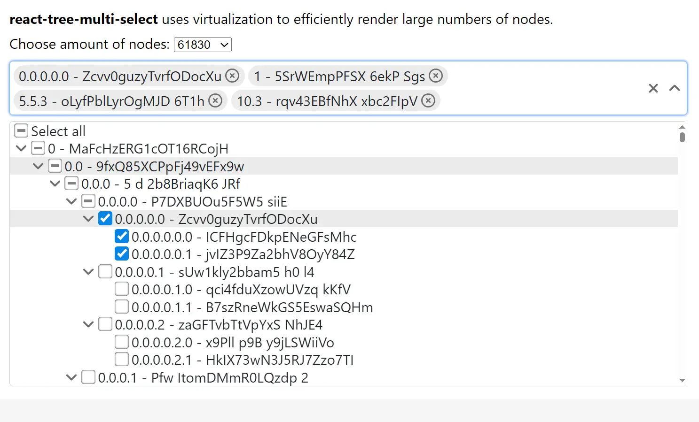The height and width of the screenshot is (422, 699).
Task: Remove the 5.5.3 - oLyfPblLyrOgMJD 6T1h chip
Action: [215, 101]
